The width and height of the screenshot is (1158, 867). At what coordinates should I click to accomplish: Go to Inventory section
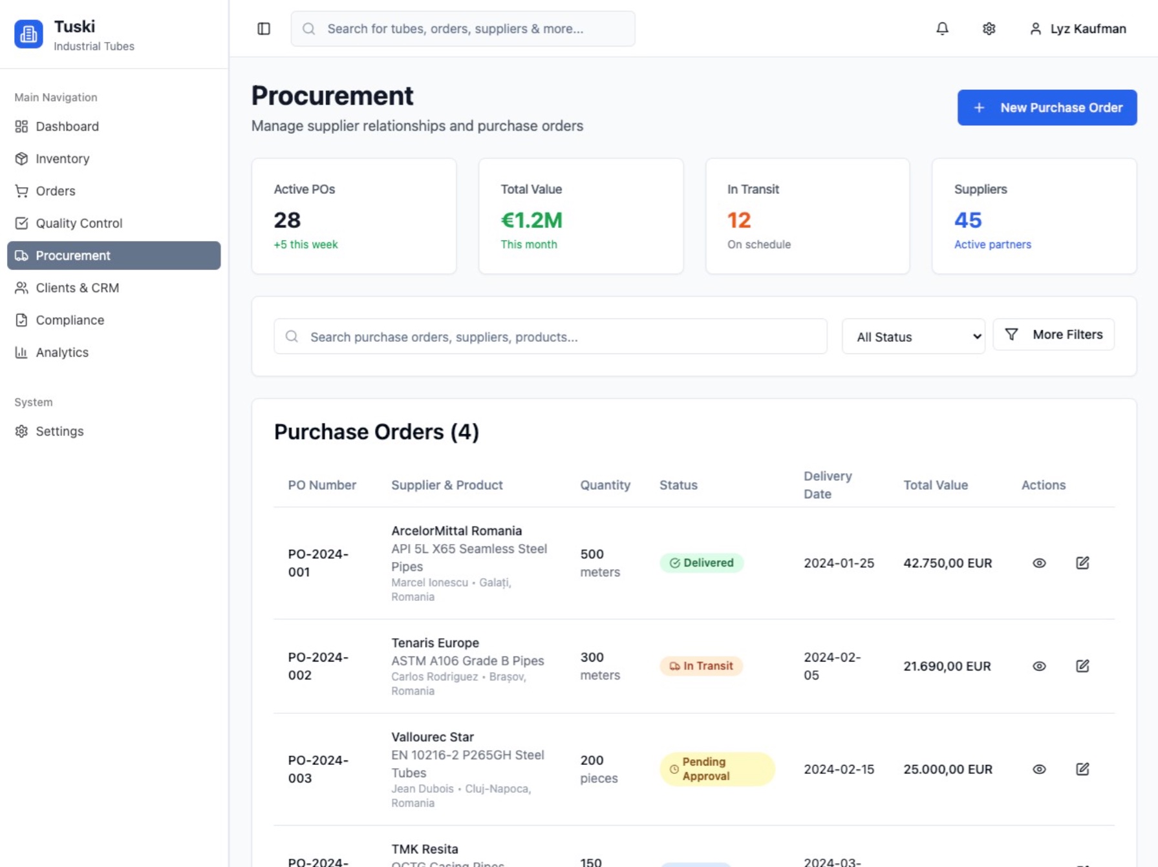(x=114, y=158)
